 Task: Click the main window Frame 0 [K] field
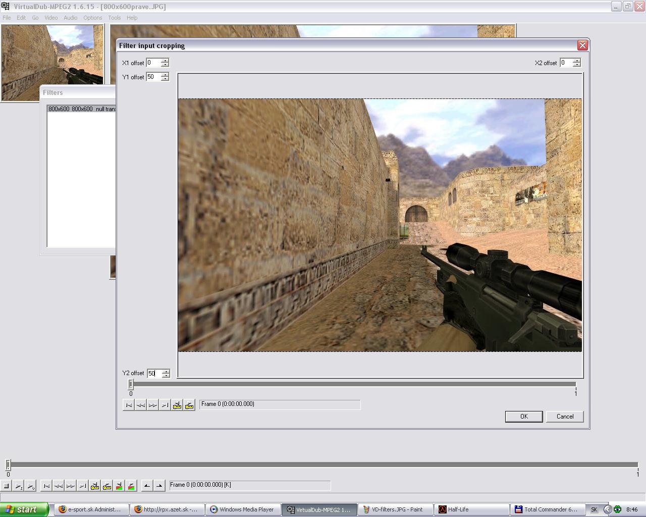tap(250, 485)
